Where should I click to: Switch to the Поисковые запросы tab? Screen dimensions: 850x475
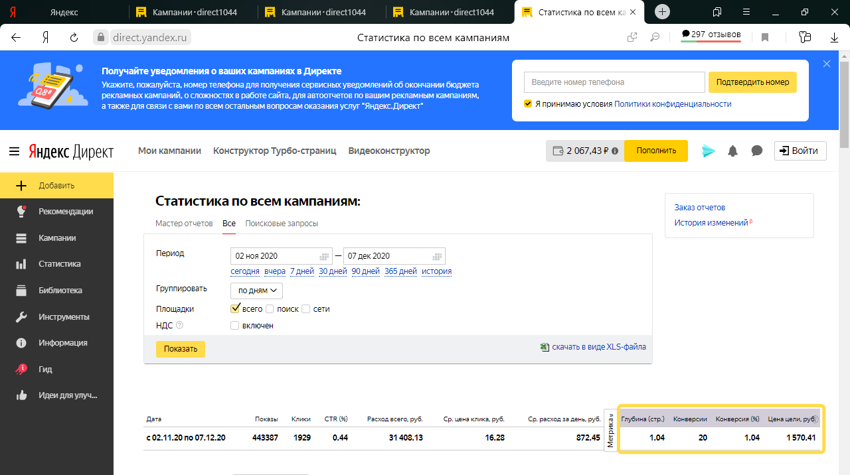click(282, 224)
